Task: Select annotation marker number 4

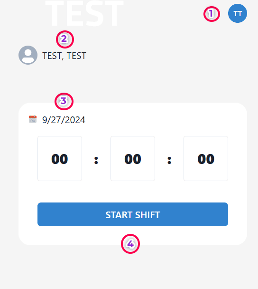Action: pos(130,244)
